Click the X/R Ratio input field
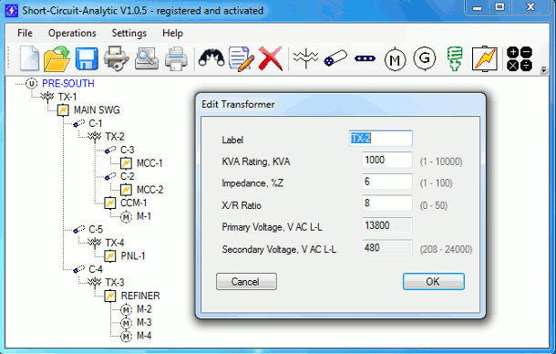This screenshot has width=556, height=354. pos(386,203)
